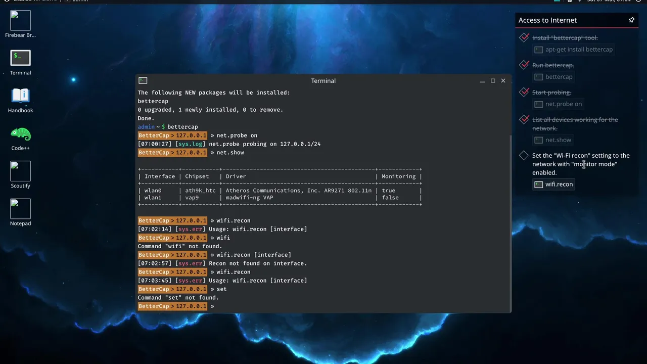This screenshot has width=647, height=364.
Task: Click the struck-through Run bettercap label
Action: click(x=553, y=65)
